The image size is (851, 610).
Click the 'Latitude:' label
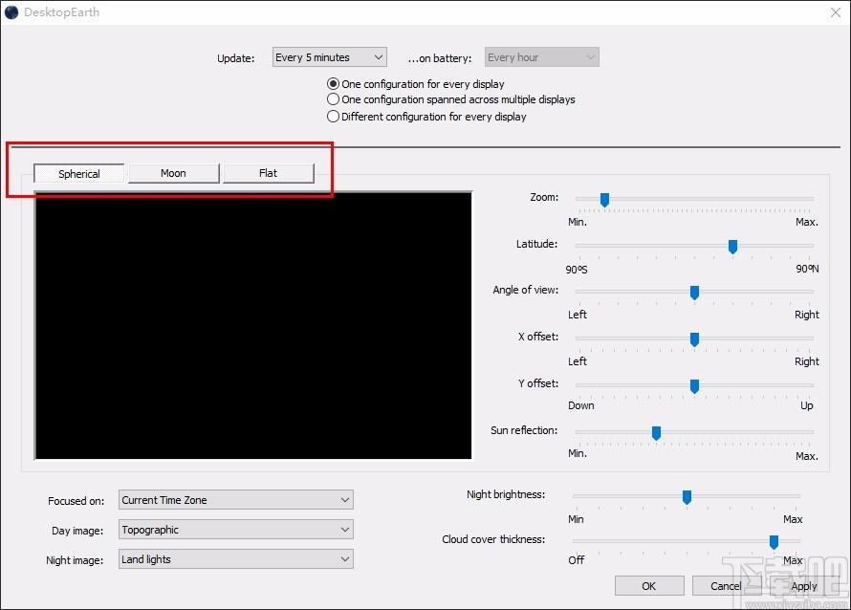click(536, 244)
